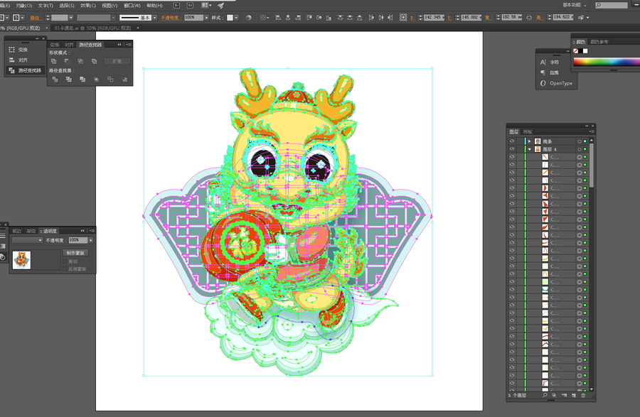Click the Divide pathfinder icon

55,79
